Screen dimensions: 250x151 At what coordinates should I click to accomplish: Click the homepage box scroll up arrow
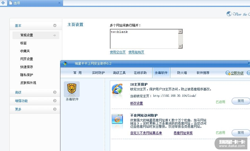pos(180,32)
